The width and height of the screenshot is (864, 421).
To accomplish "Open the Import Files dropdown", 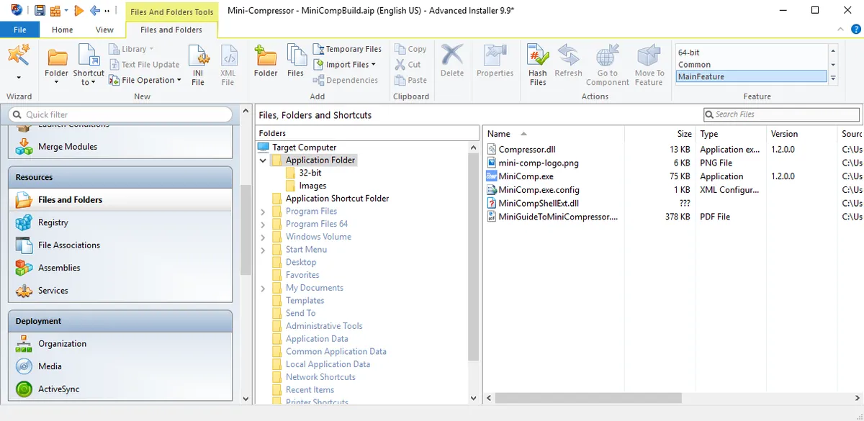I will (x=345, y=64).
